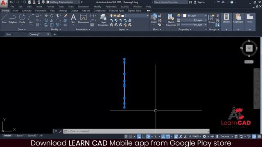This screenshot has width=262, height=147.
Task: Switch to the Annotate ribbon tab
Action: click(x=27, y=11)
